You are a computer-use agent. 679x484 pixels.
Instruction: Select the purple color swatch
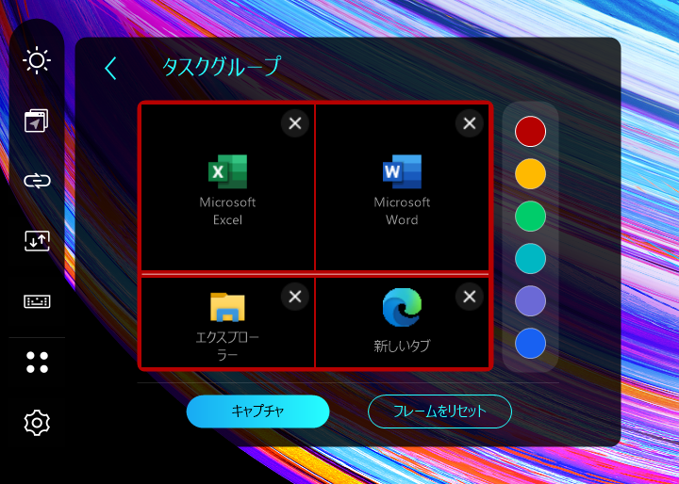click(530, 301)
